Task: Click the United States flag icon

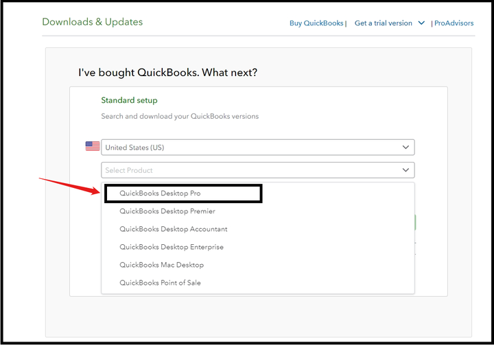Action: pyautogui.click(x=93, y=146)
